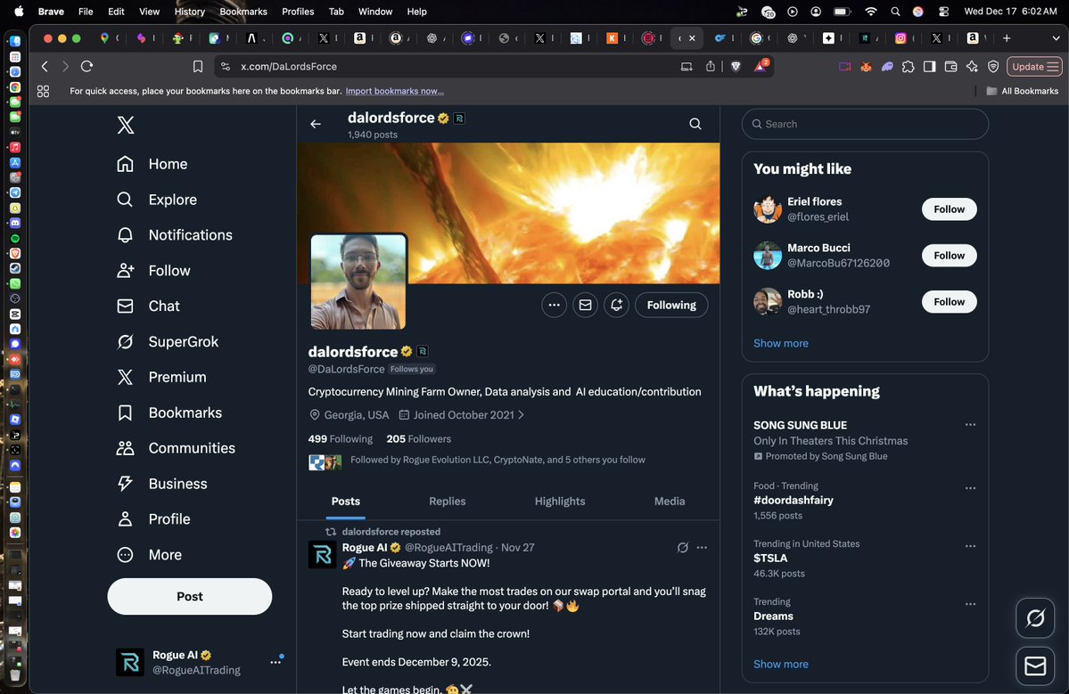Open options for Dreams trend
Screen dimensions: 1069x694
pyautogui.click(x=970, y=604)
